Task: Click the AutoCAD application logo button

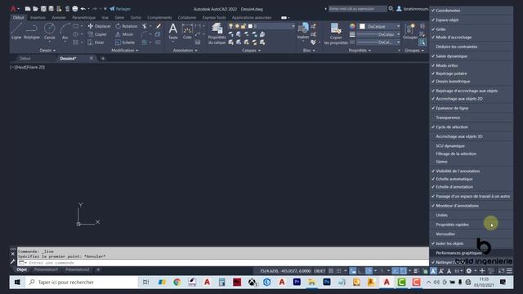Action: [13, 9]
